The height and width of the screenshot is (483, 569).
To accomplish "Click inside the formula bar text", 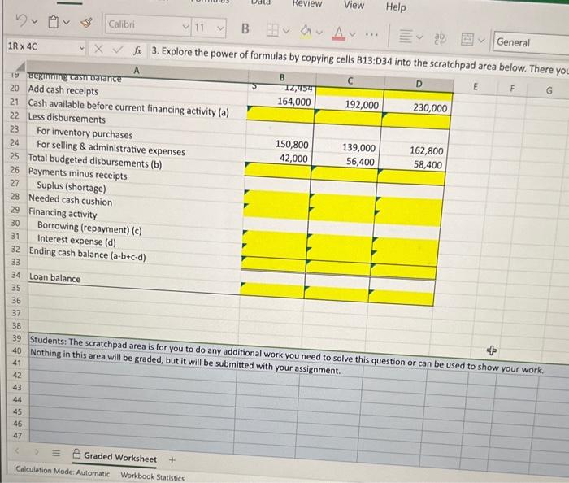I will pyautogui.click(x=359, y=60).
